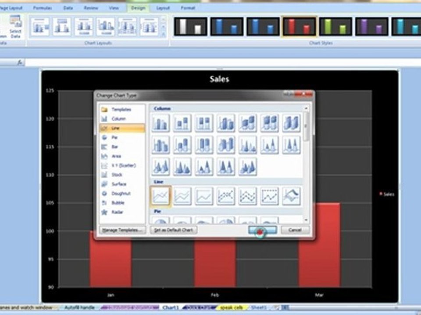Choose the 3-D Cylinder chart icon
421x315 pixels.
pyautogui.click(x=226, y=145)
